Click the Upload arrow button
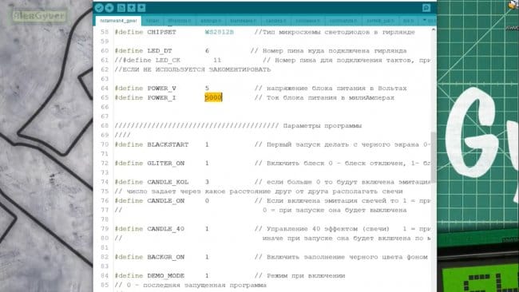Screen dimensions: 519x292 (109, 8)
